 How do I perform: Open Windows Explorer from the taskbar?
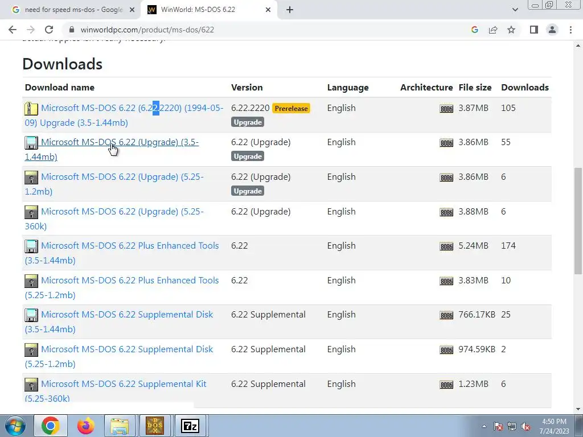point(120,426)
